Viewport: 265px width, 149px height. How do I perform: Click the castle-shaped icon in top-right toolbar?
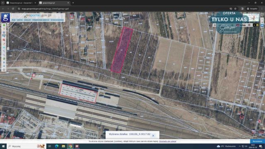coord(244,25)
